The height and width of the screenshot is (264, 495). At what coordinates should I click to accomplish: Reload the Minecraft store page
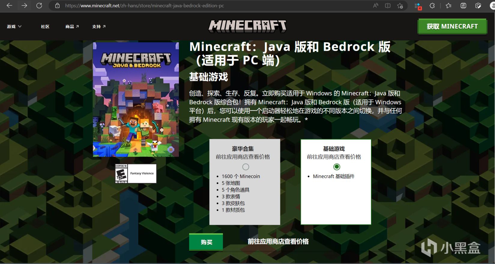(x=39, y=6)
